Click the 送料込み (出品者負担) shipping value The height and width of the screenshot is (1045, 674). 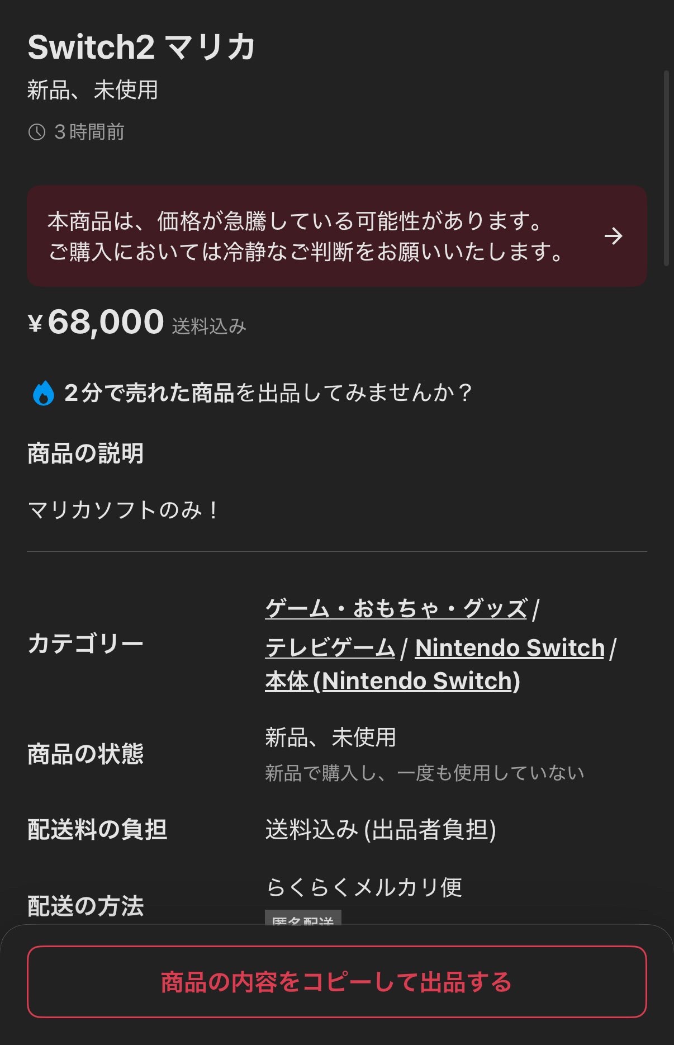[381, 829]
